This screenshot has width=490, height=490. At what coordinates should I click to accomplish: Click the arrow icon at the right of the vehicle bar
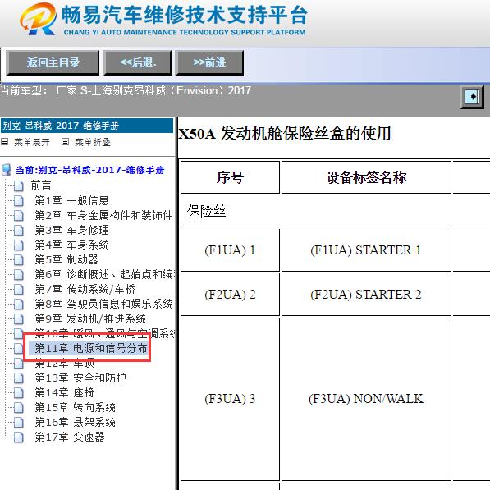(x=473, y=97)
